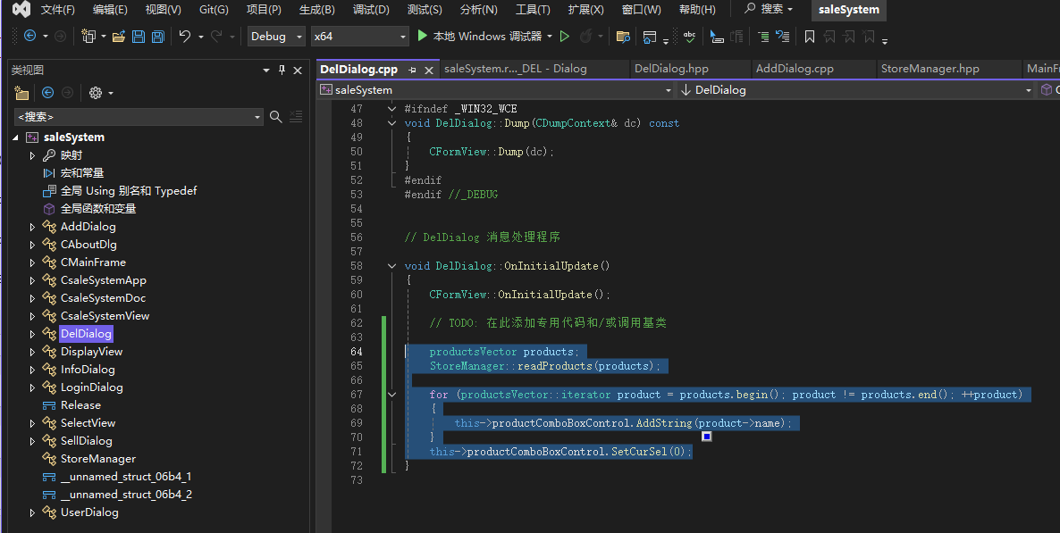Select StoreManager in class tree
Screen dimensions: 1060x533
point(97,459)
